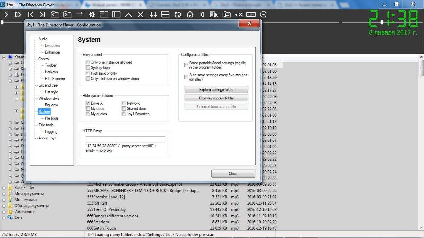Click the upward caret icon
Viewport: 424px width, 238px height.
(129, 15)
